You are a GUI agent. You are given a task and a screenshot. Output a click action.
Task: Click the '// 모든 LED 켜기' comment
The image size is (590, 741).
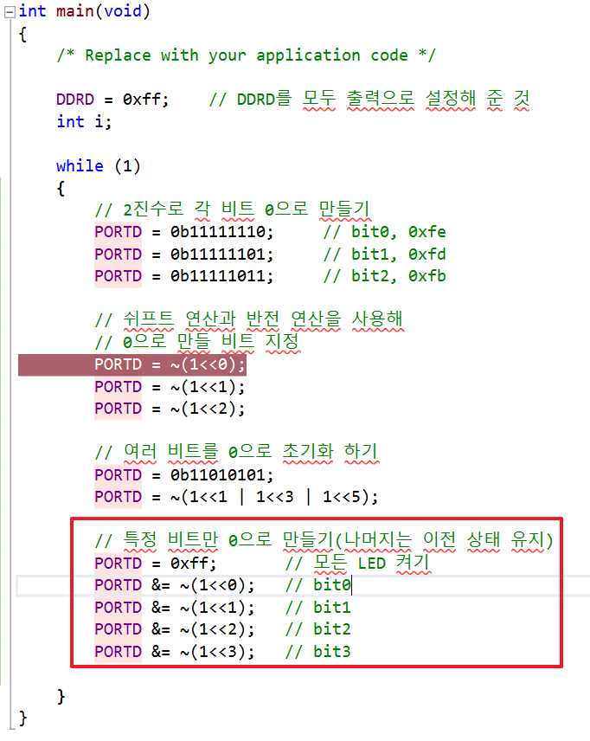click(x=358, y=563)
